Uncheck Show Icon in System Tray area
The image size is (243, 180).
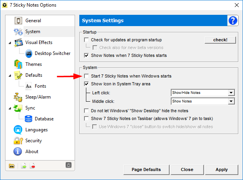point(86,84)
